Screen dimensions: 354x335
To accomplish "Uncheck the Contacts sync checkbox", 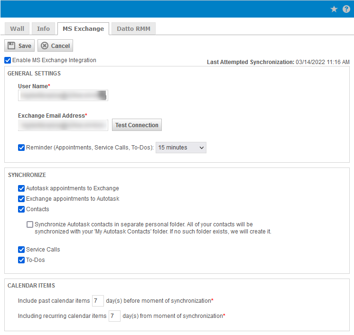I will [21, 209].
